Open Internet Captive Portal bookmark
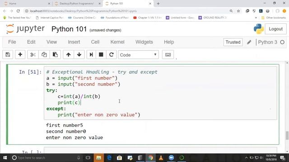The height and width of the screenshot is (162, 289). tap(50, 18)
